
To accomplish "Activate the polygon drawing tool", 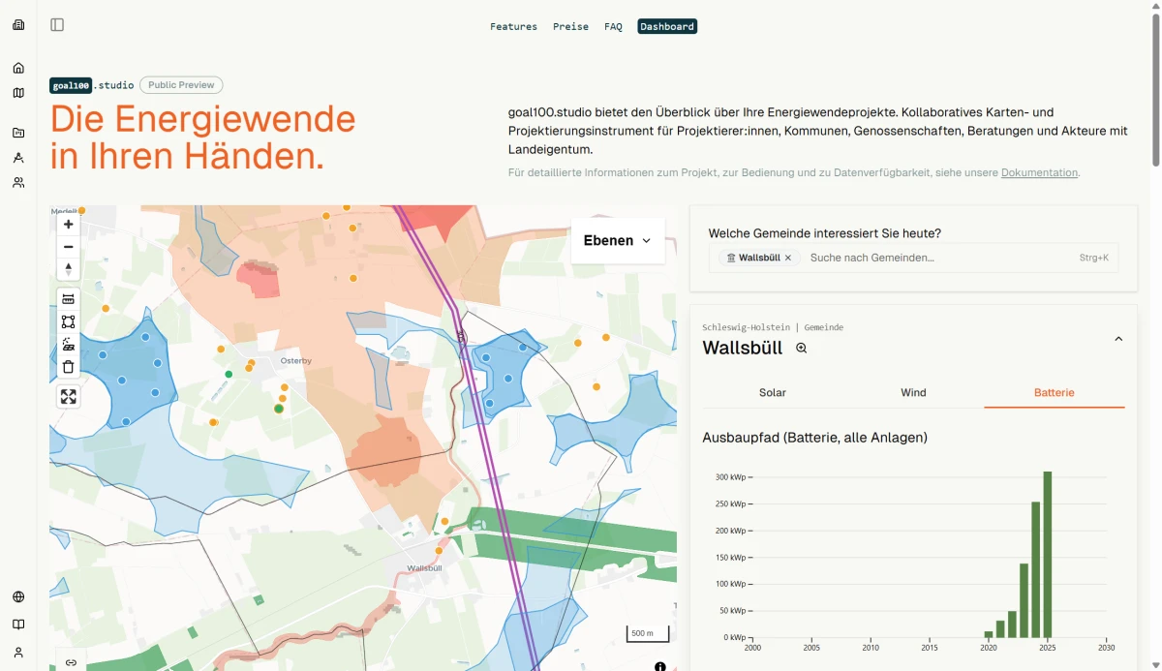I will point(68,321).
